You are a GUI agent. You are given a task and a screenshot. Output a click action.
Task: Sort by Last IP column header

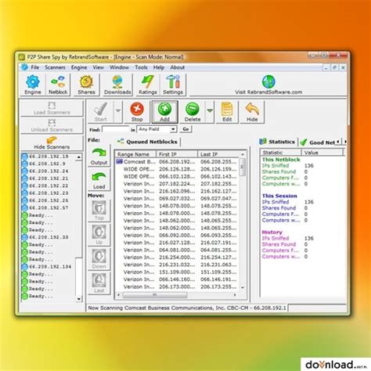[218, 154]
